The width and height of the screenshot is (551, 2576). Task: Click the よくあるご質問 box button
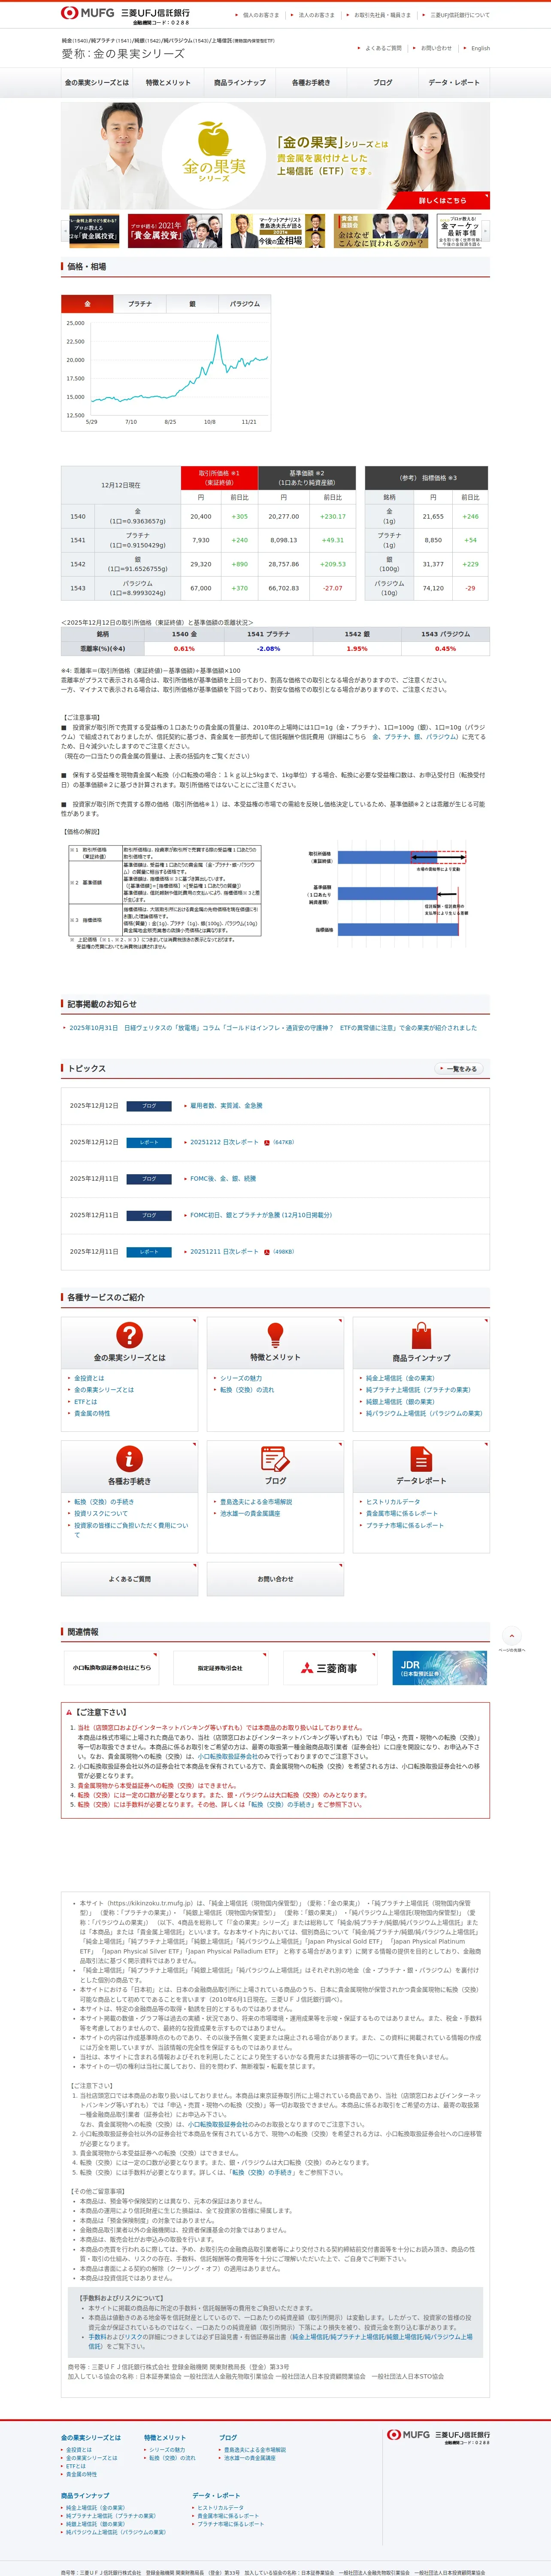[129, 1579]
